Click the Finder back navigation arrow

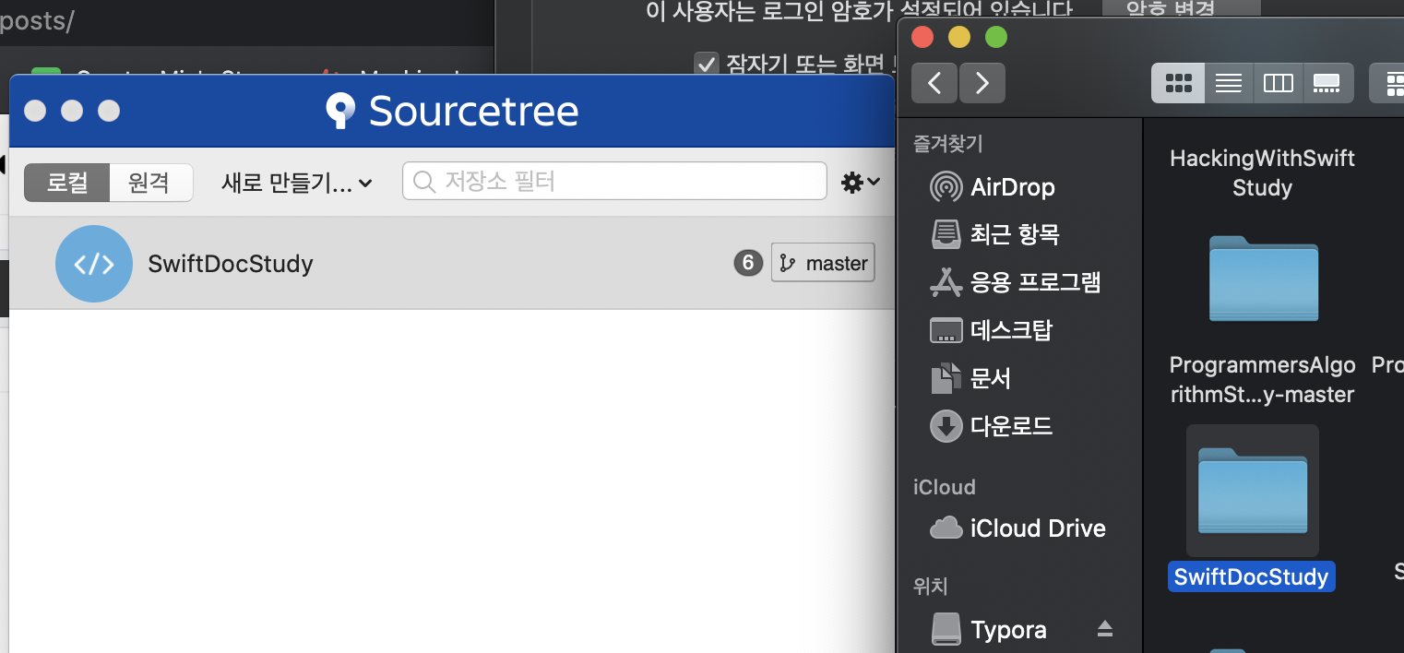[x=934, y=82]
